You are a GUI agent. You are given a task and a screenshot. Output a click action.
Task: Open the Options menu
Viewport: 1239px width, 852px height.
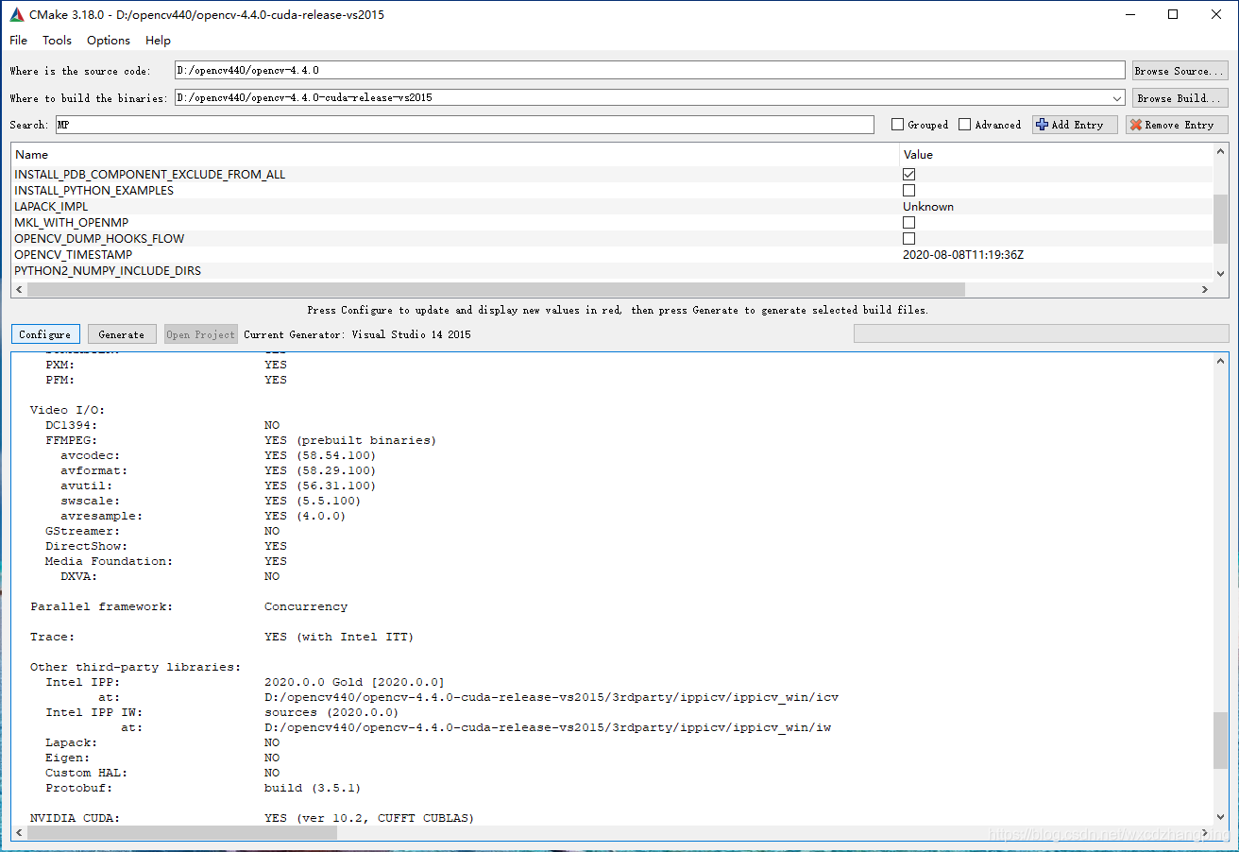point(109,40)
